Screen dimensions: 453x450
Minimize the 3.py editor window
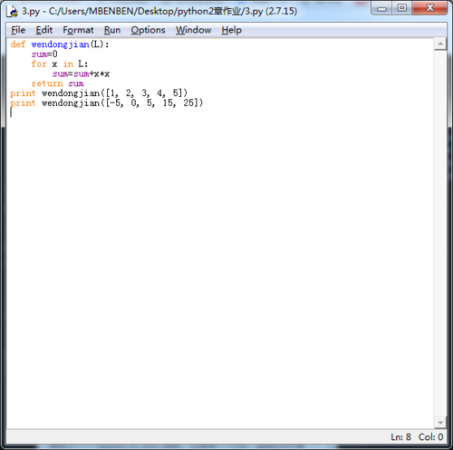tap(381, 8)
